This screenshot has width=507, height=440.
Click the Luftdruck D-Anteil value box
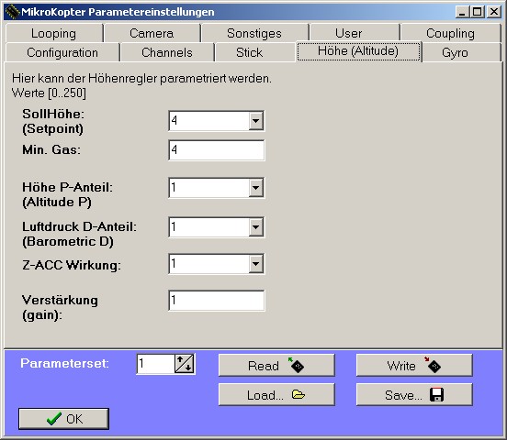click(x=208, y=227)
